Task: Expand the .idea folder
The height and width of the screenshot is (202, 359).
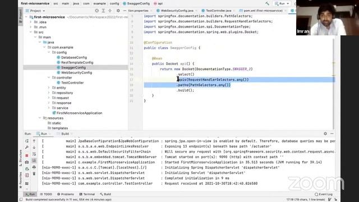Action: [x=31, y=22]
